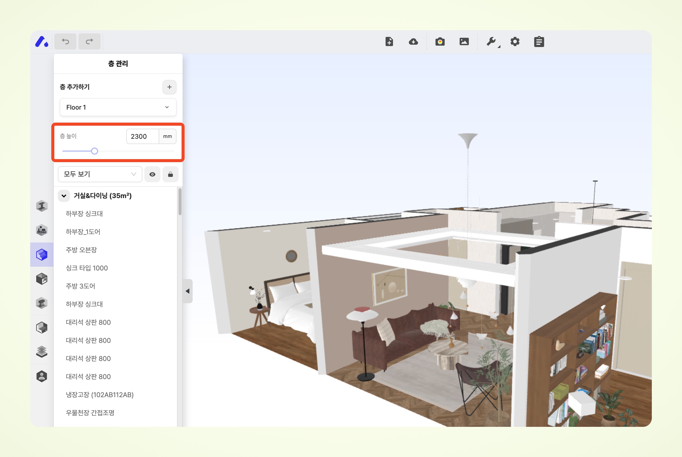Click the mm unit label
Viewport: 682px width, 457px height.
[x=167, y=136]
